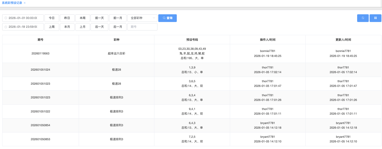The height and width of the screenshot is (149, 382).
Task: Choose the 前一天 previous day button
Action: pyautogui.click(x=99, y=18)
